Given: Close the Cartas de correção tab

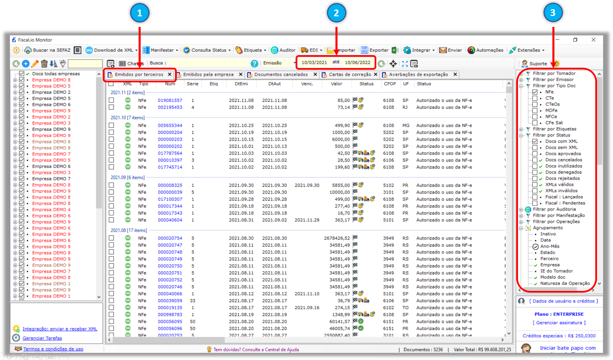Looking at the screenshot, I should pyautogui.click(x=376, y=75).
